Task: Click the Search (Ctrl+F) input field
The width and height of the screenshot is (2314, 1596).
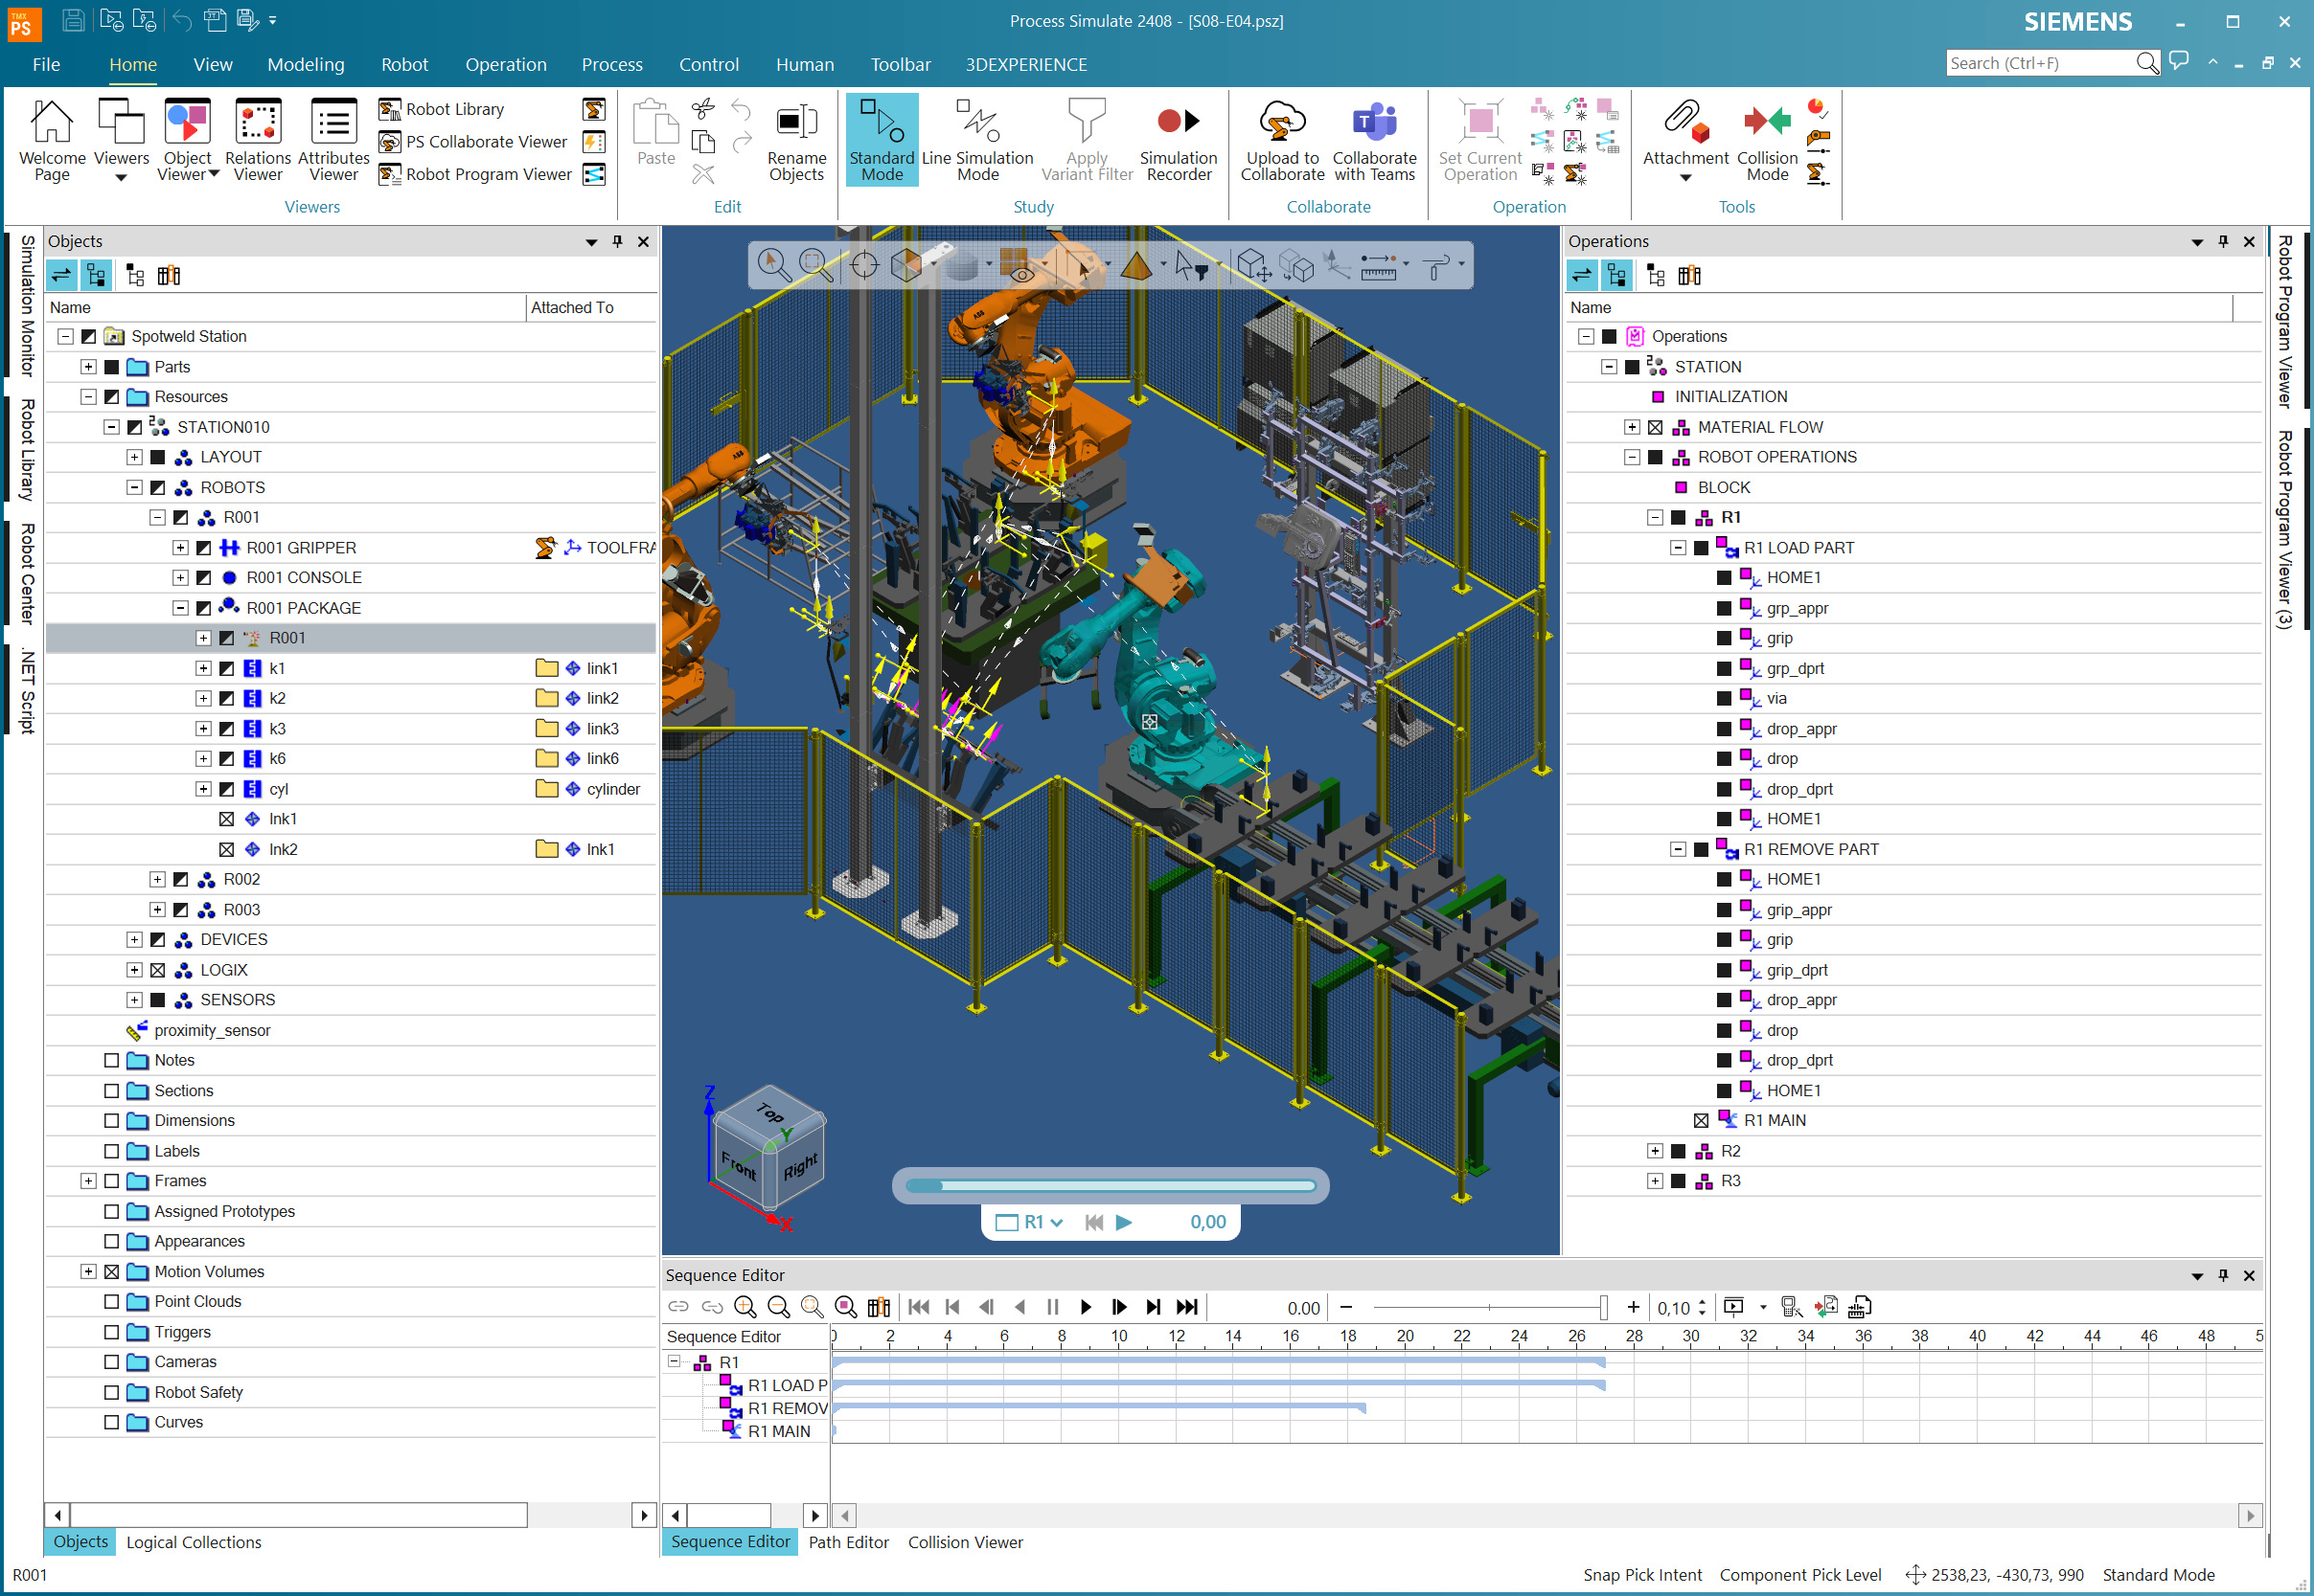Action: pyautogui.click(x=2039, y=63)
